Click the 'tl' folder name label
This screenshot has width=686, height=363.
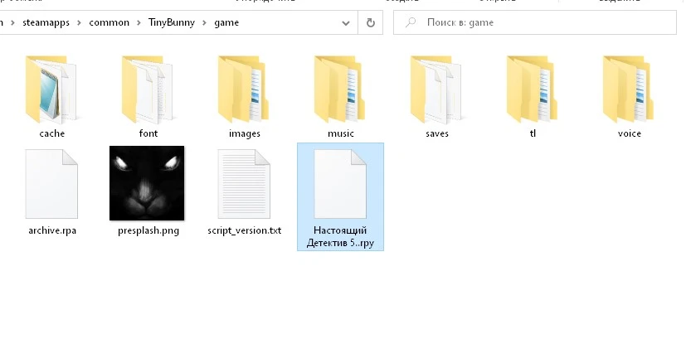(533, 133)
